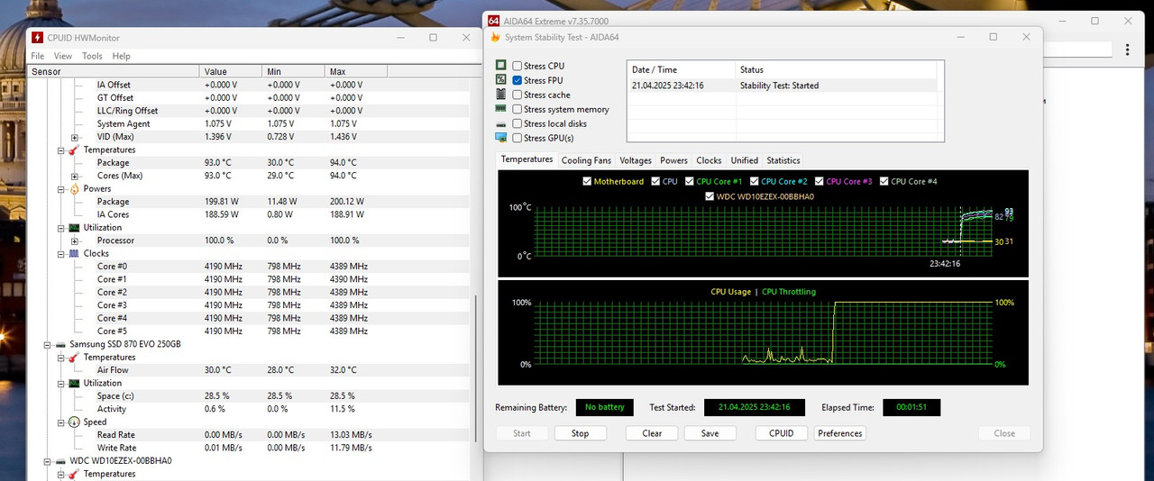Enable the Stress local disks checkbox
Image resolution: width=1154 pixels, height=481 pixels.
[x=517, y=123]
